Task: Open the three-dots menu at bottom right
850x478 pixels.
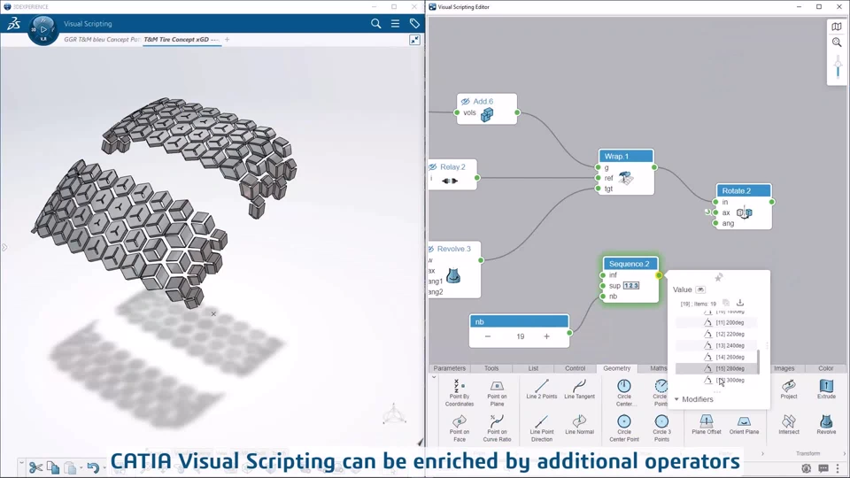Action: [x=838, y=468]
